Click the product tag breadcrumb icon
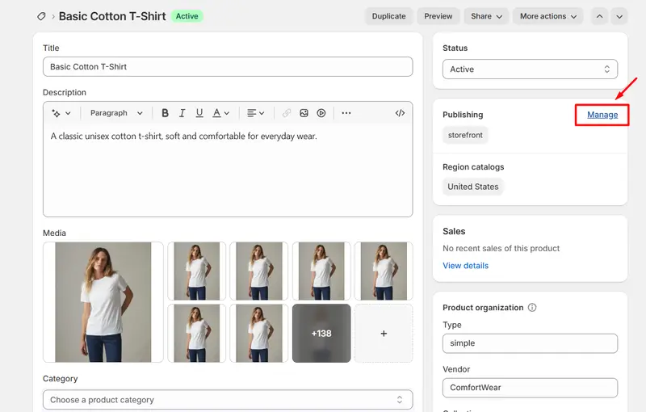This screenshot has width=646, height=412. click(41, 16)
